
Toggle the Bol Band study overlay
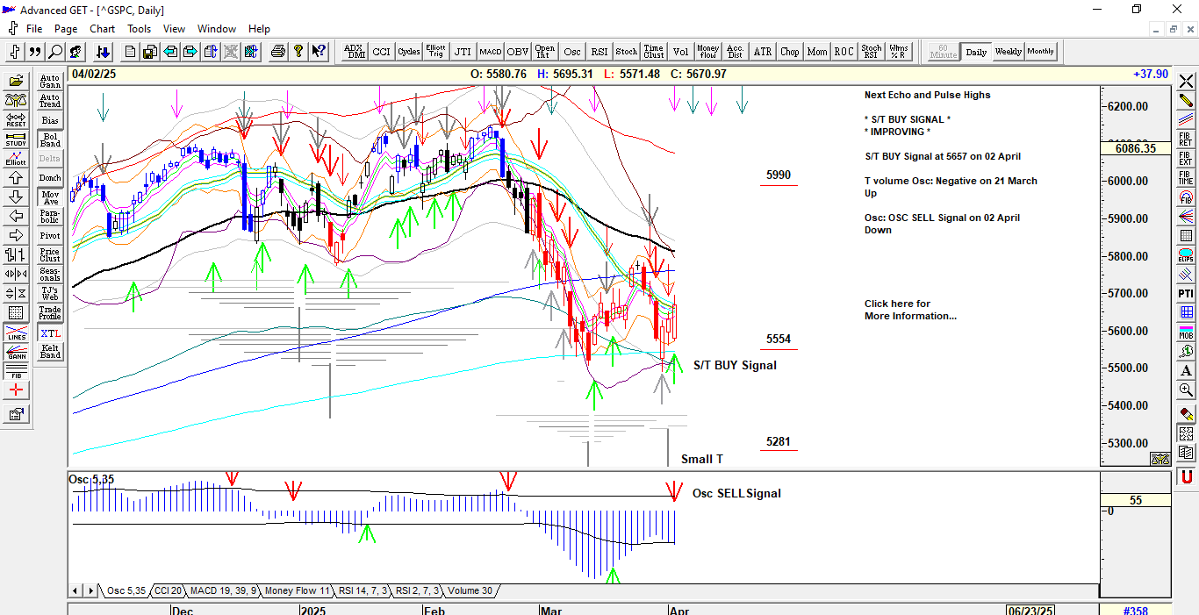pyautogui.click(x=50, y=139)
